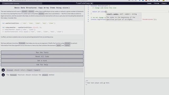Click the autocomplete hint (start?: number, end?: number)
169x95 pixels.
pyautogui.click(x=121, y=14)
